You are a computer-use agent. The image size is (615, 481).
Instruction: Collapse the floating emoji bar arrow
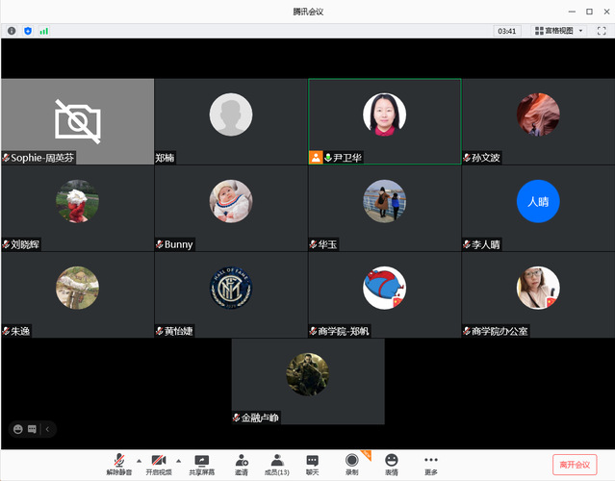click(x=47, y=429)
